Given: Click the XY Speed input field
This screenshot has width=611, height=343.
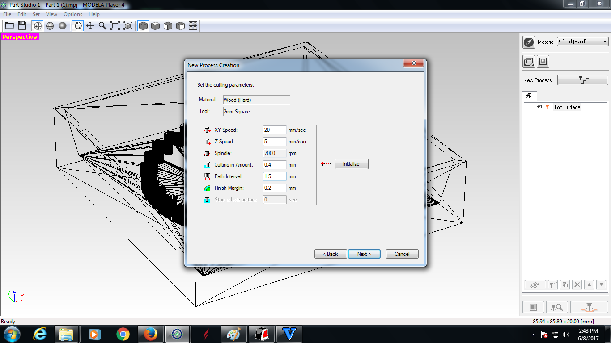Looking at the screenshot, I should [275, 130].
